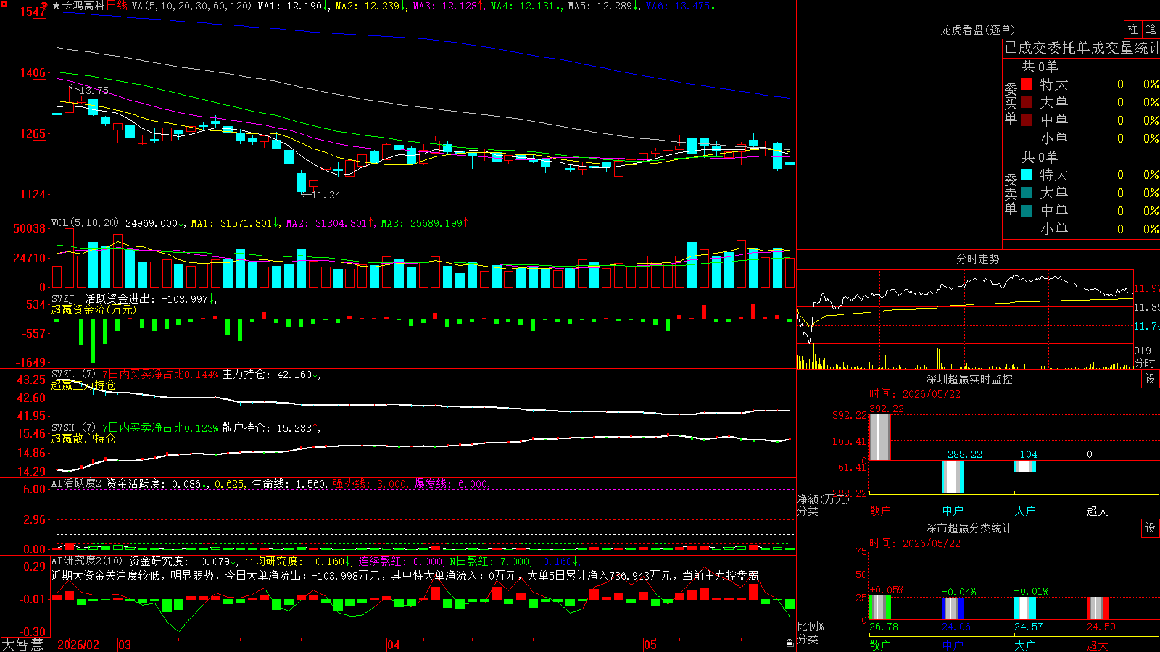Click the 已成交委托单成交量统计 header
This screenshot has height=652, width=1160.
click(1082, 48)
